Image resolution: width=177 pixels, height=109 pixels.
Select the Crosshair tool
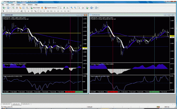7,11
